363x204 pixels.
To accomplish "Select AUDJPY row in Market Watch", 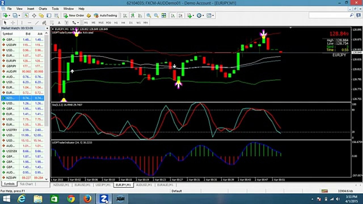I will 22,71.
